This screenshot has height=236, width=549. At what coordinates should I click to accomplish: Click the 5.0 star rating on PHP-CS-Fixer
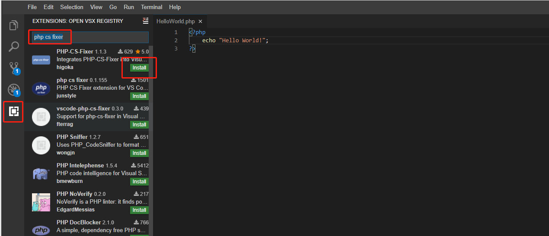click(x=142, y=52)
